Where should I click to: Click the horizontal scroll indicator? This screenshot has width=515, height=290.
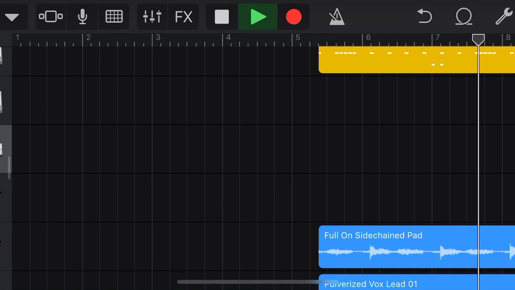pyautogui.click(x=257, y=282)
